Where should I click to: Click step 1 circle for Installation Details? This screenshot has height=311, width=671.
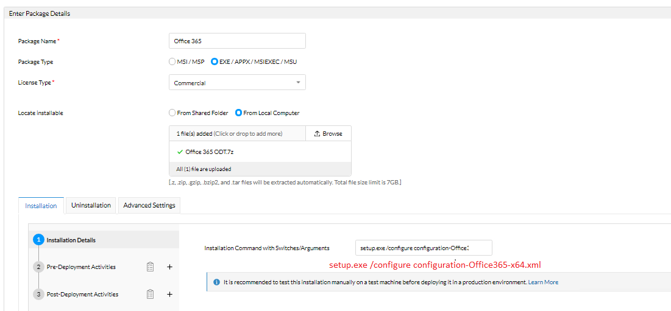coord(38,240)
